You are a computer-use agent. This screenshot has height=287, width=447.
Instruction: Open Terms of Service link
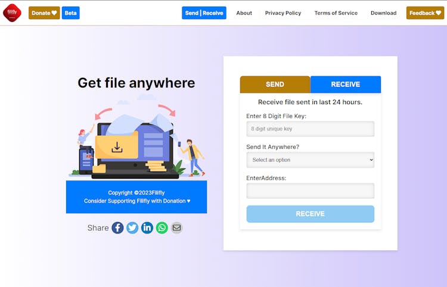pos(336,13)
